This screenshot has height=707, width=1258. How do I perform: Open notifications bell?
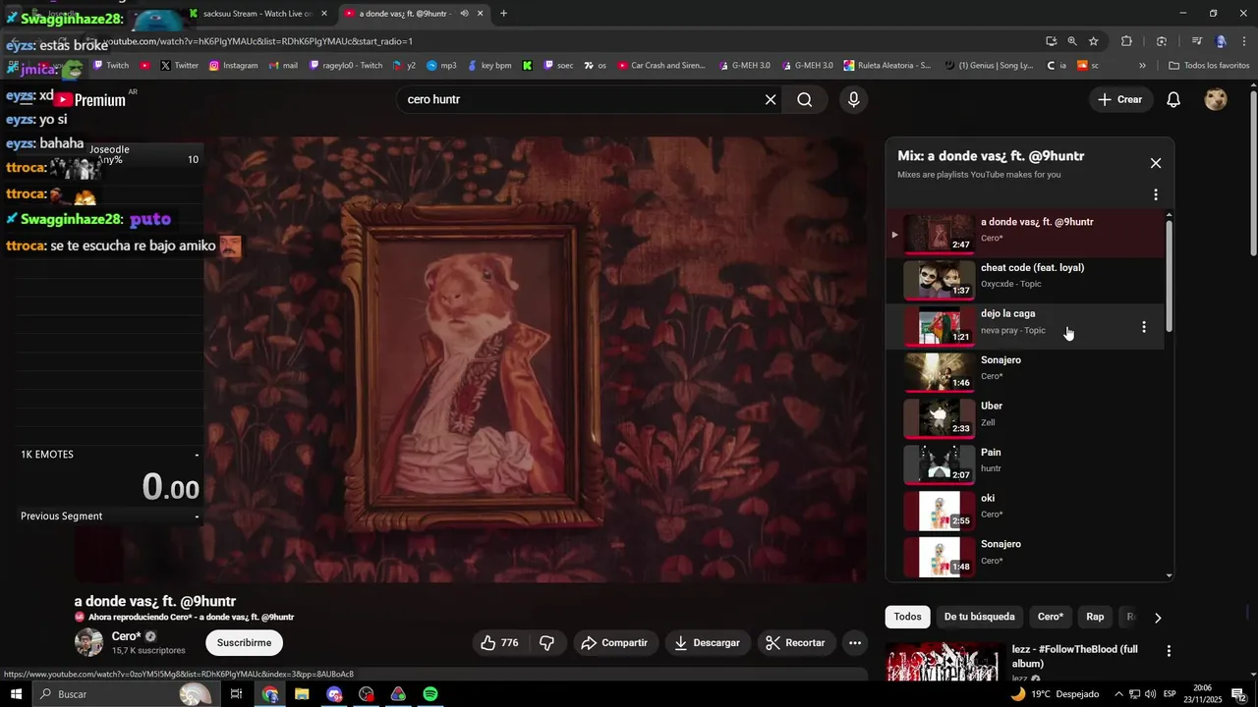point(1173,99)
